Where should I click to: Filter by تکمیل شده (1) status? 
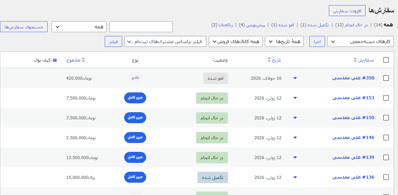pyautogui.click(x=315, y=25)
